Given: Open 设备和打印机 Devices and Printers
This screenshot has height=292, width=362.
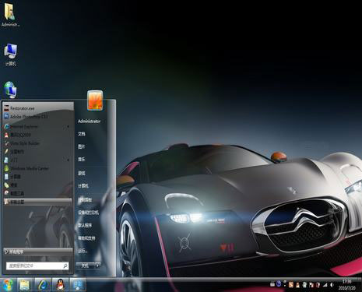Looking at the screenshot, I should tap(88, 213).
